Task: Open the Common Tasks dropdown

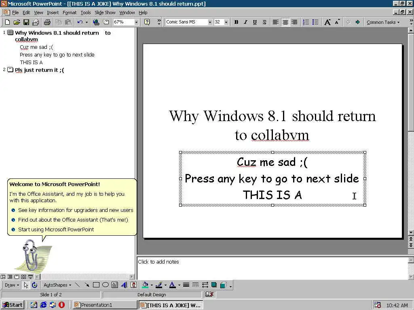Action: pos(383,22)
